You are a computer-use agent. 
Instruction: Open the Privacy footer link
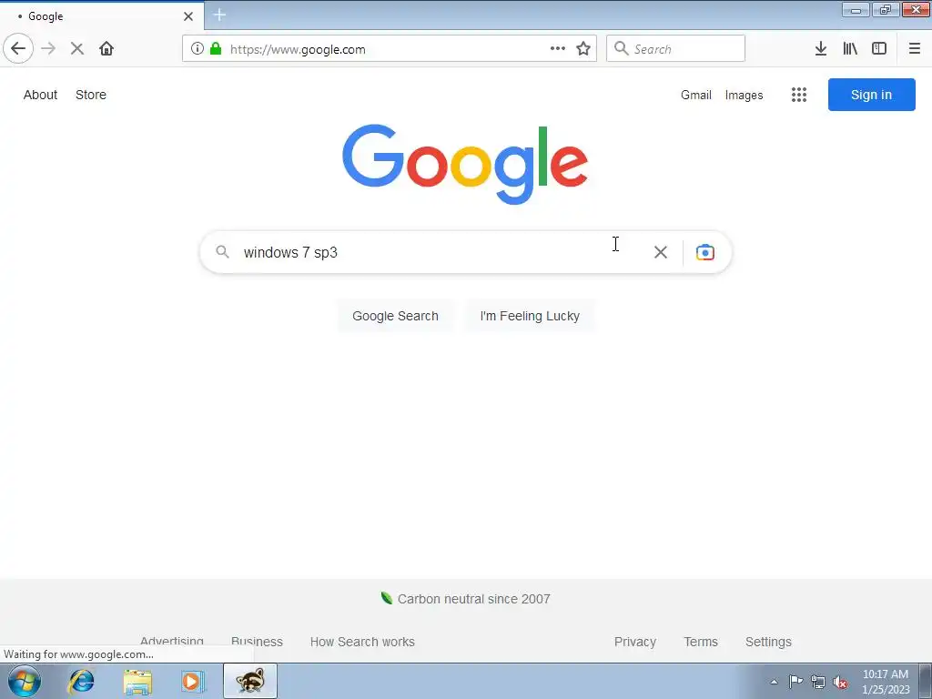634,642
